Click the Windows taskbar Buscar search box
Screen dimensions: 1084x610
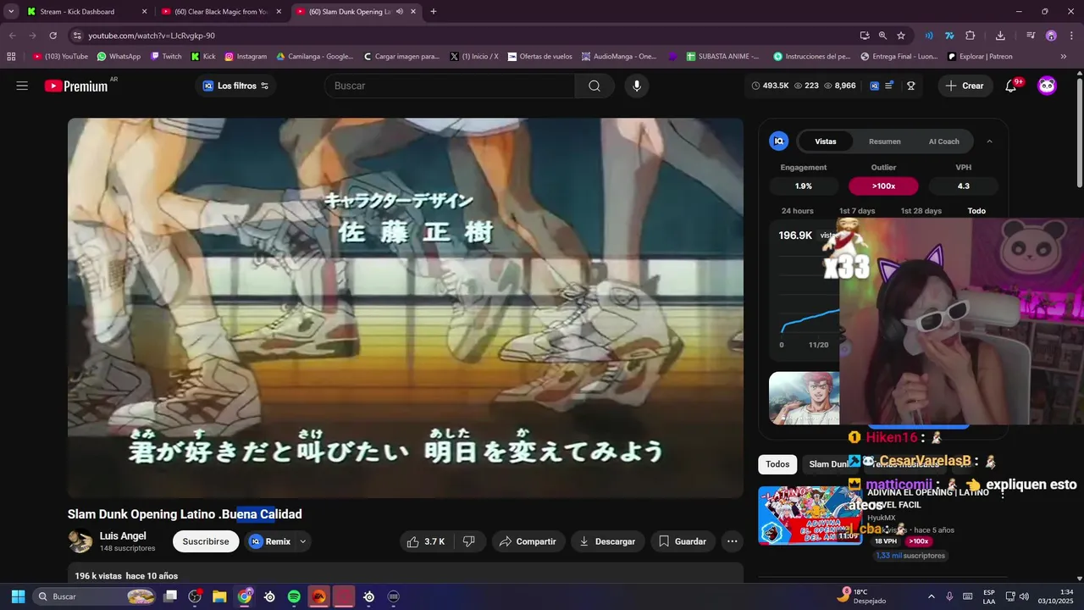pyautogui.click(x=96, y=596)
